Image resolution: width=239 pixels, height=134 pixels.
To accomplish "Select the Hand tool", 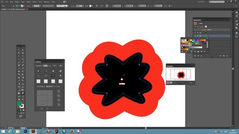I will click(19, 99).
